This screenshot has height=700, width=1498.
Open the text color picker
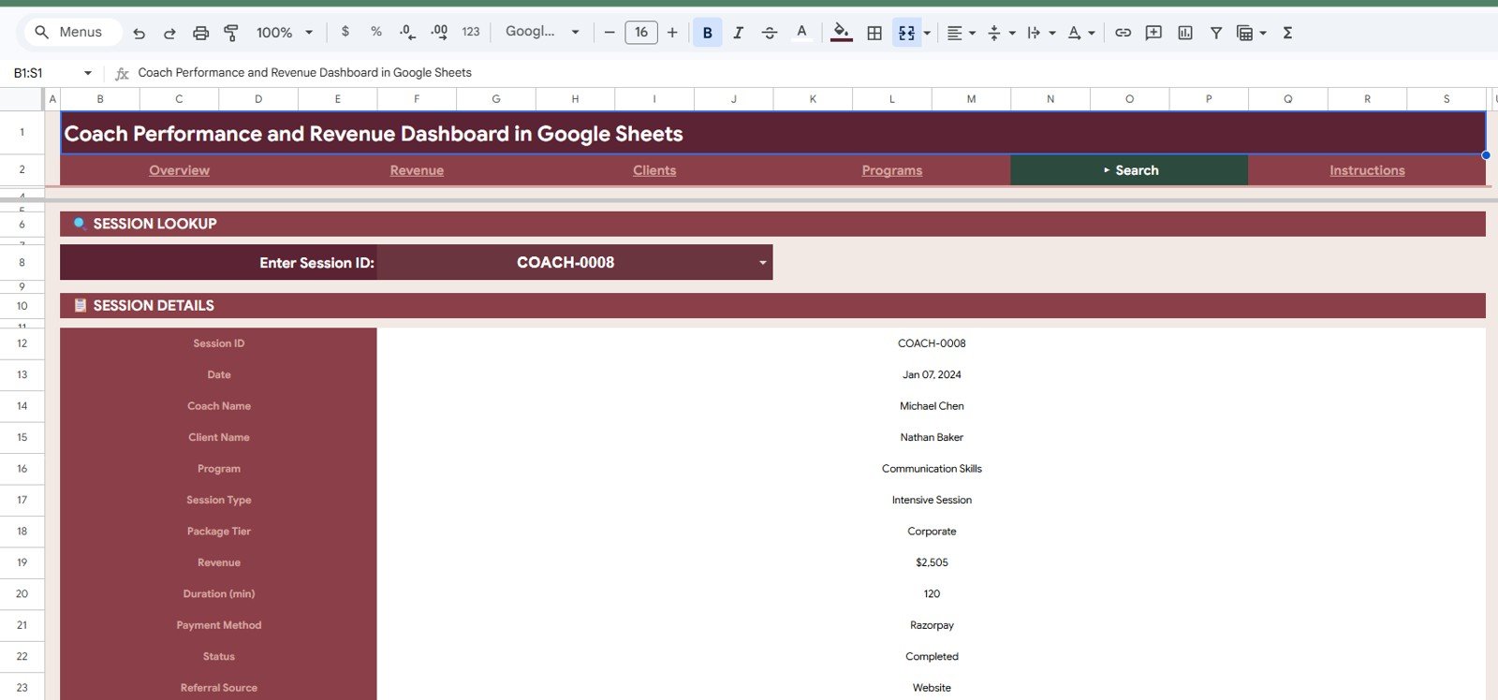click(x=801, y=33)
